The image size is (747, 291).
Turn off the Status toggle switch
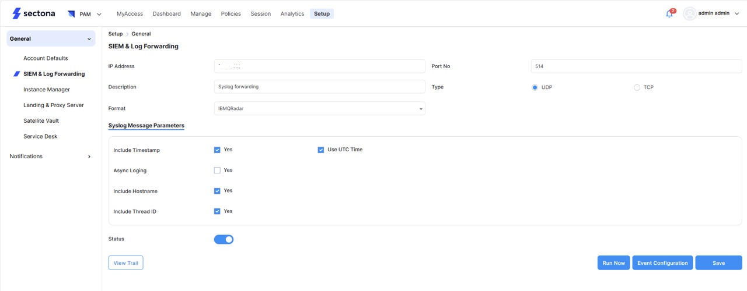pyautogui.click(x=224, y=239)
